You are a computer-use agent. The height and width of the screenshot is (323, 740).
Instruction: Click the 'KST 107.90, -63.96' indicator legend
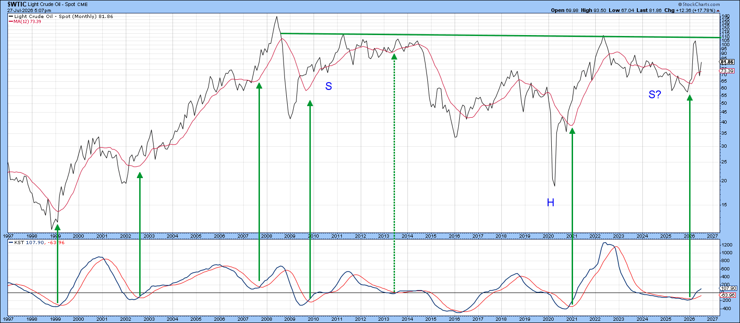tap(38, 243)
